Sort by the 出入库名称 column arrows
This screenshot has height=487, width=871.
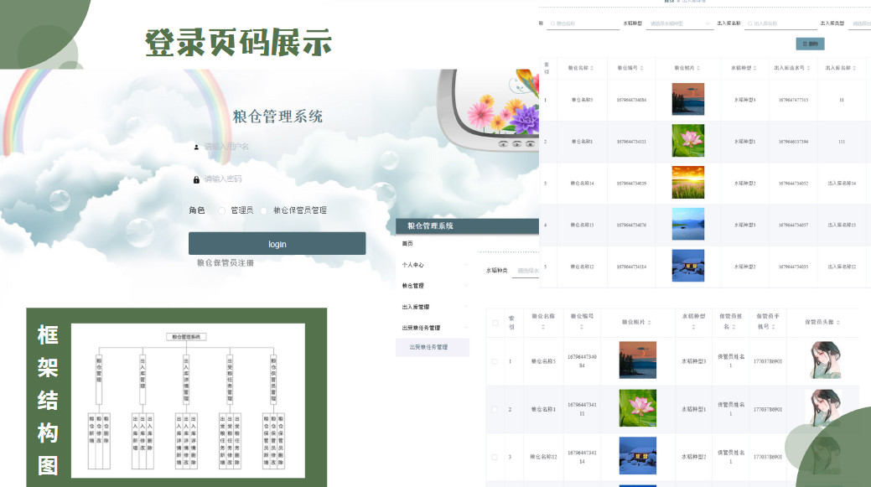pos(853,68)
